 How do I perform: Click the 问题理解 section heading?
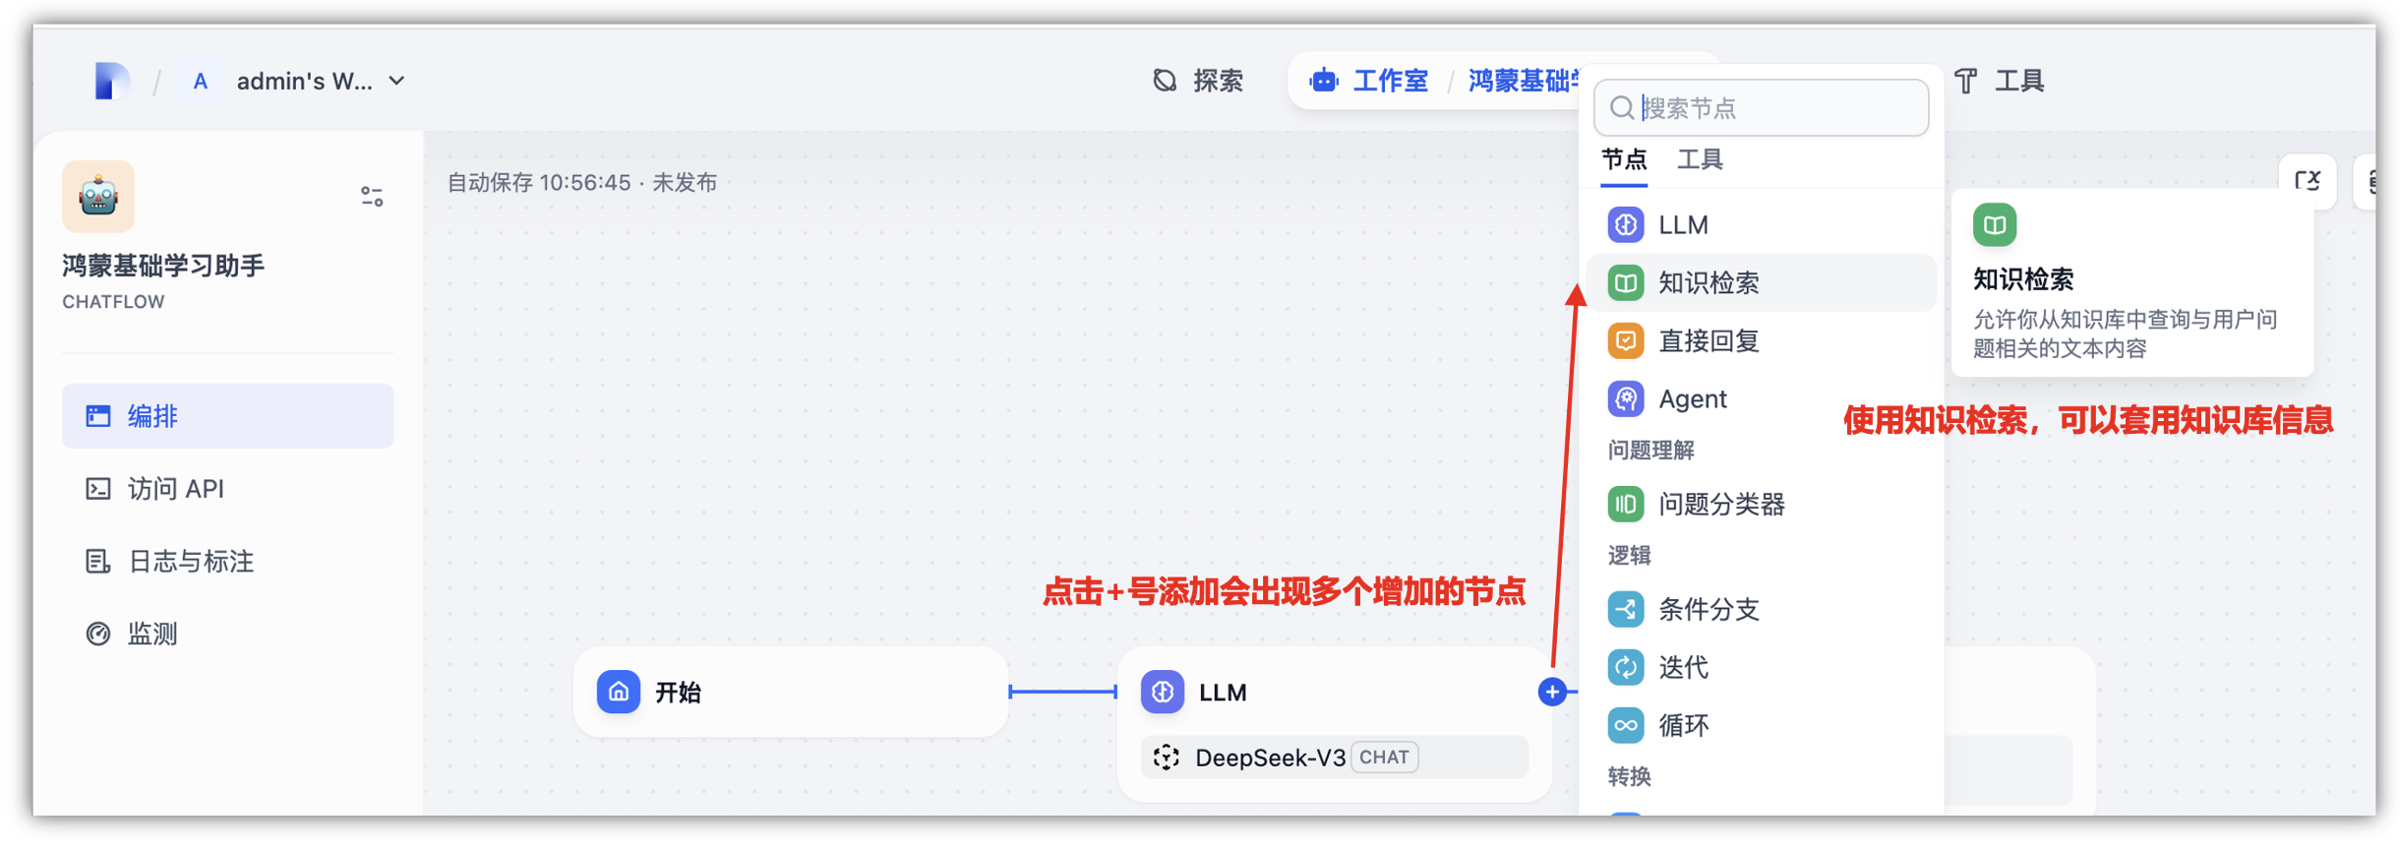(1651, 451)
